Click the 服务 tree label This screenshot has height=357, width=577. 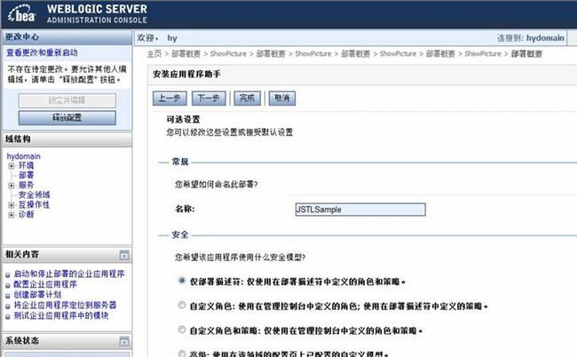click(x=26, y=185)
